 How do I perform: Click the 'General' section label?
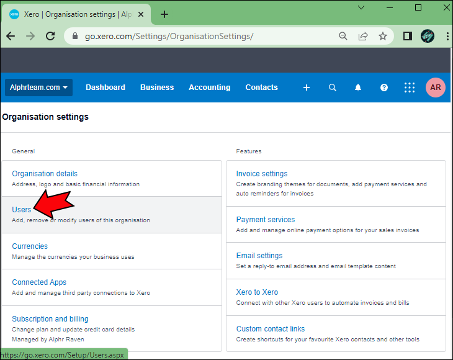23,151
